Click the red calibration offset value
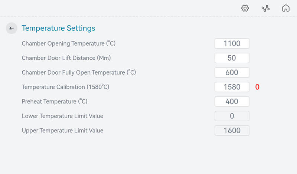 point(257,87)
